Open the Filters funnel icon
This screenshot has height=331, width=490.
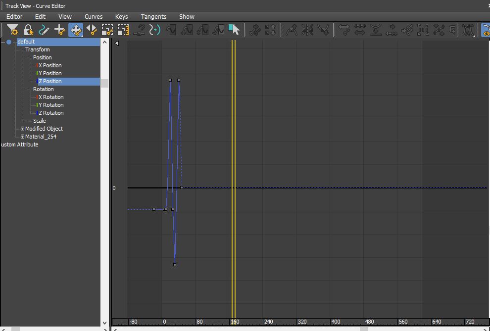12,30
